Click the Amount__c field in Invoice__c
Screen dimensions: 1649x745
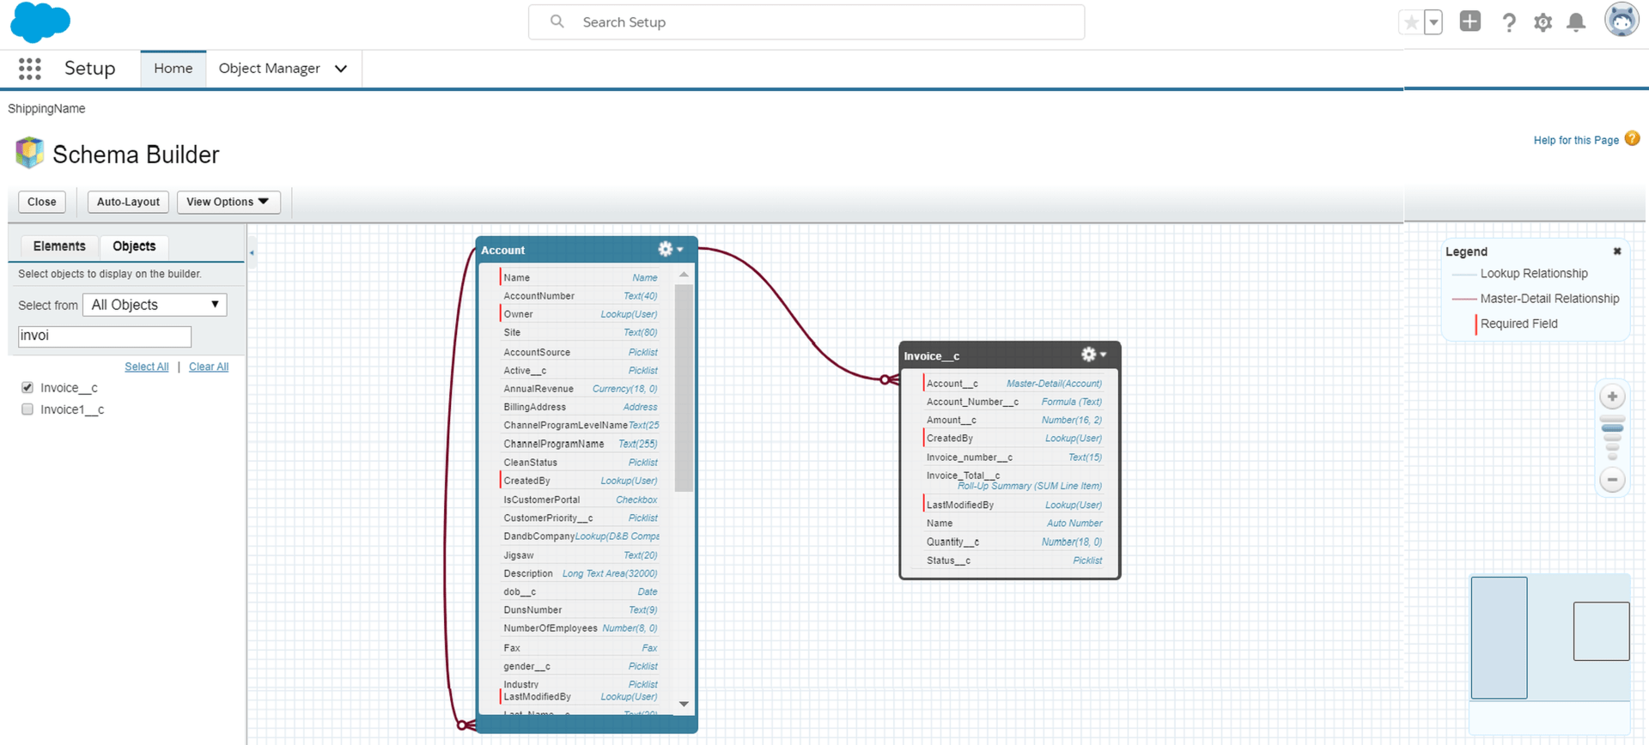pos(1013,420)
